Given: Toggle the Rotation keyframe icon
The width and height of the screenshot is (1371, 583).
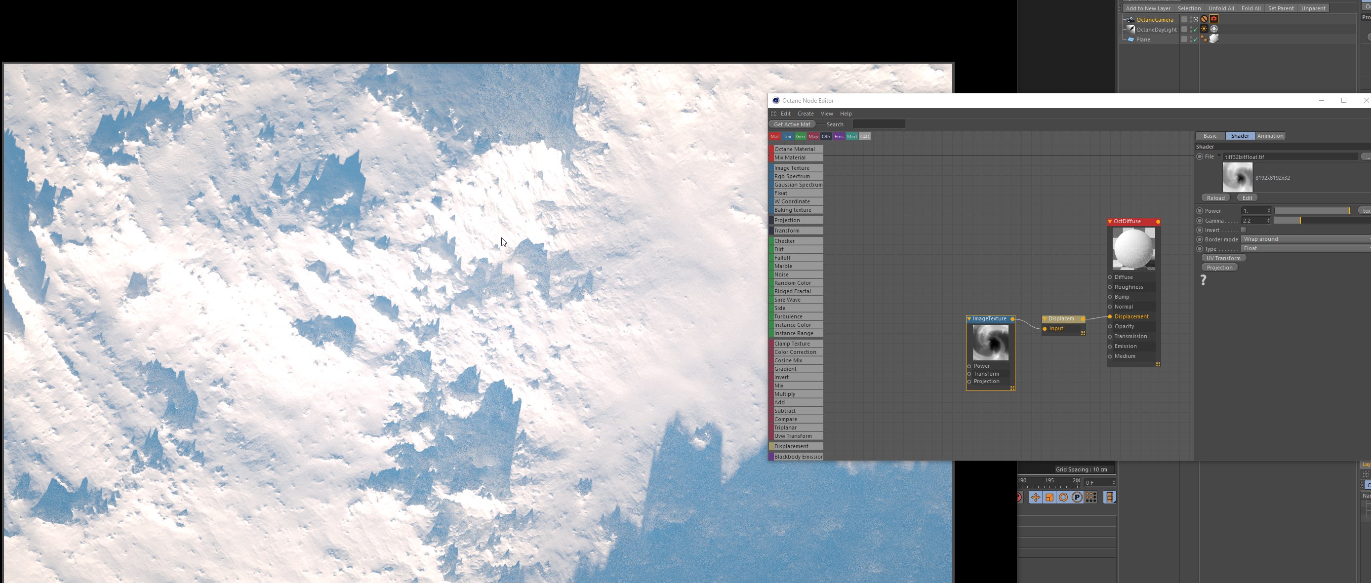Looking at the screenshot, I should pos(1063,498).
